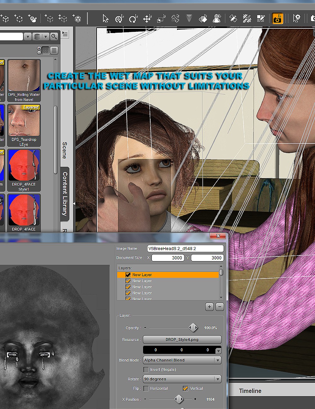This screenshot has width=315, height=409.
Task: Select the Scale tool
Action: click(161, 19)
